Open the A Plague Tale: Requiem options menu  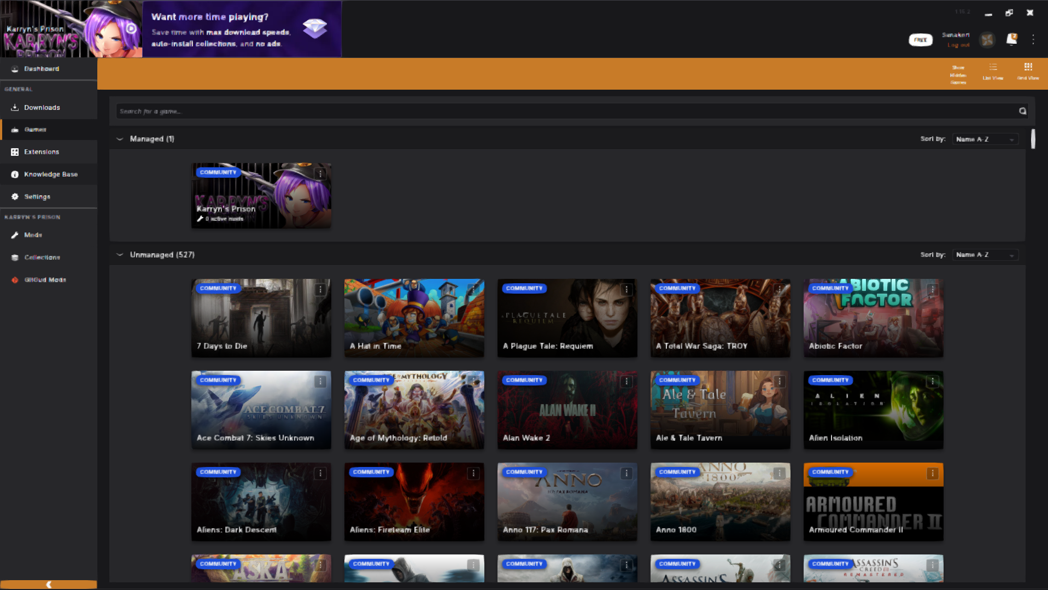coord(627,290)
